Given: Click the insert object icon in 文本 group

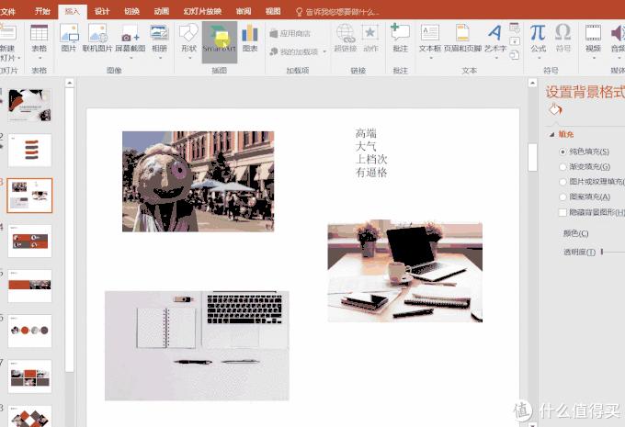Looking at the screenshot, I should (515, 54).
